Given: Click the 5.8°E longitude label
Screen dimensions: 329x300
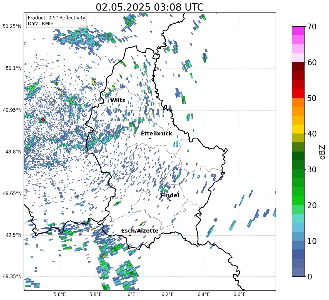Looking at the screenshot, I should click(x=96, y=294).
